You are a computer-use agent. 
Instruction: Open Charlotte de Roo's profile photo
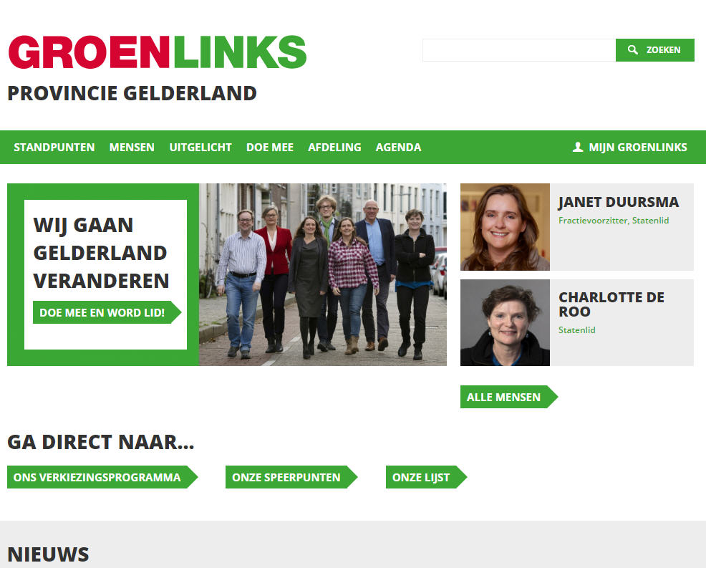(x=505, y=322)
